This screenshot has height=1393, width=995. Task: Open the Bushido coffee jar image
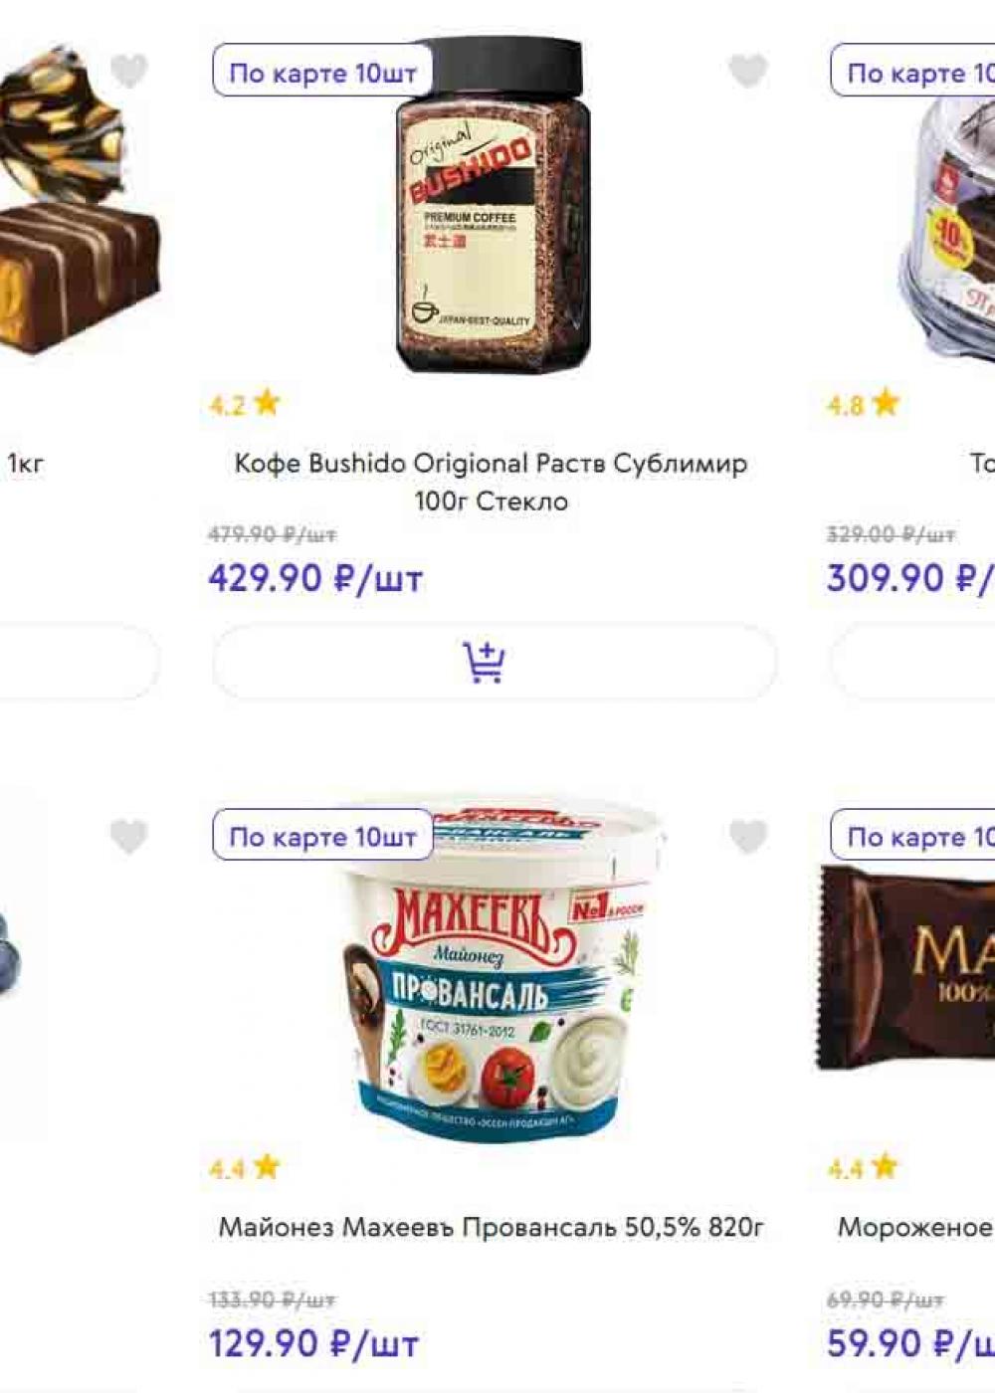(494, 206)
